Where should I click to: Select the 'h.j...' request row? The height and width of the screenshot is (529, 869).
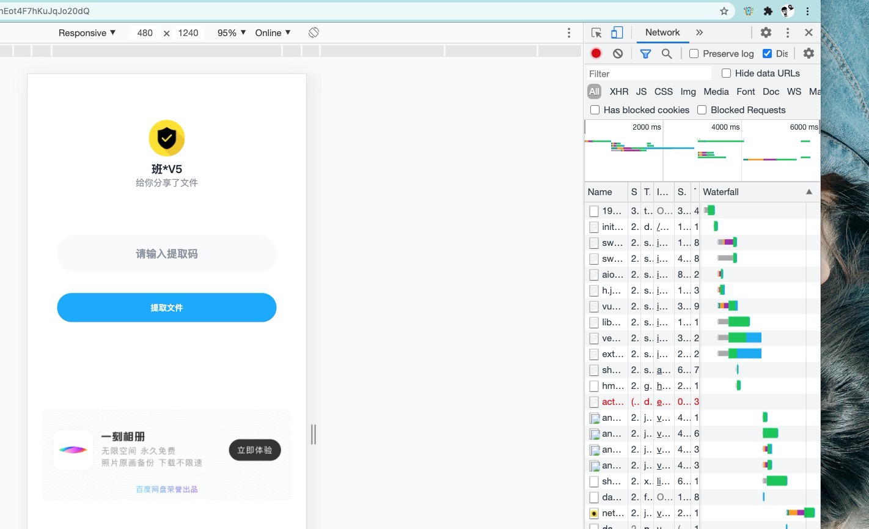[x=702, y=290]
